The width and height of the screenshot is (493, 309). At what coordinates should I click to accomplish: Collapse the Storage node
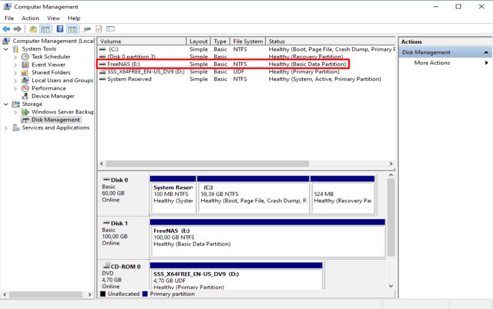pos(6,104)
